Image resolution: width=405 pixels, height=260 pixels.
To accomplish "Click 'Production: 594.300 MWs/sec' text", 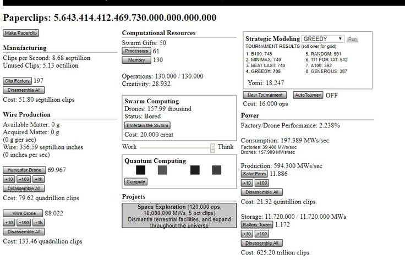I will (x=282, y=165).
